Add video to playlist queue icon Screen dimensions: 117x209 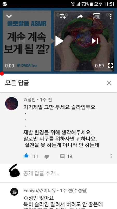pos(63,16)
